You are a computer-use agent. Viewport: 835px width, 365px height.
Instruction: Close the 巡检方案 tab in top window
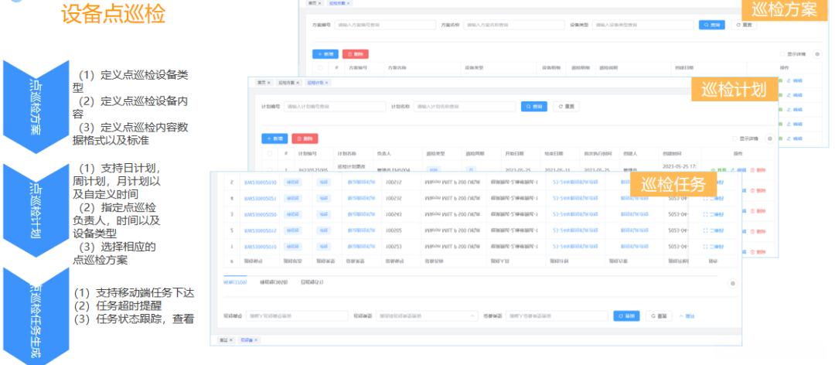[x=348, y=3]
